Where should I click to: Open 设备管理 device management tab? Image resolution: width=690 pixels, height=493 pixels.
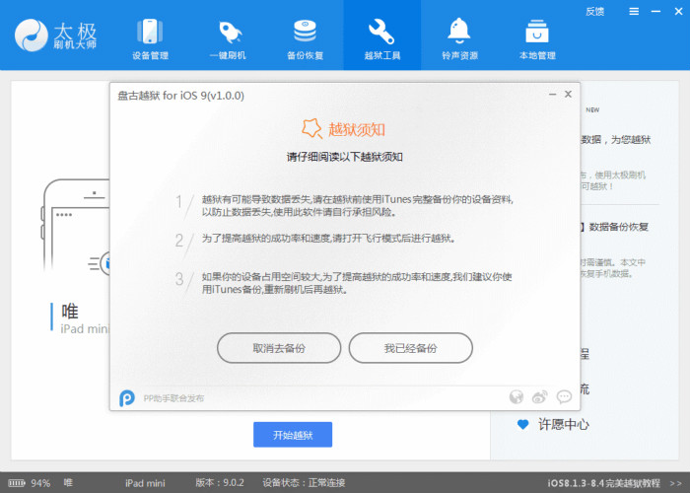150,38
